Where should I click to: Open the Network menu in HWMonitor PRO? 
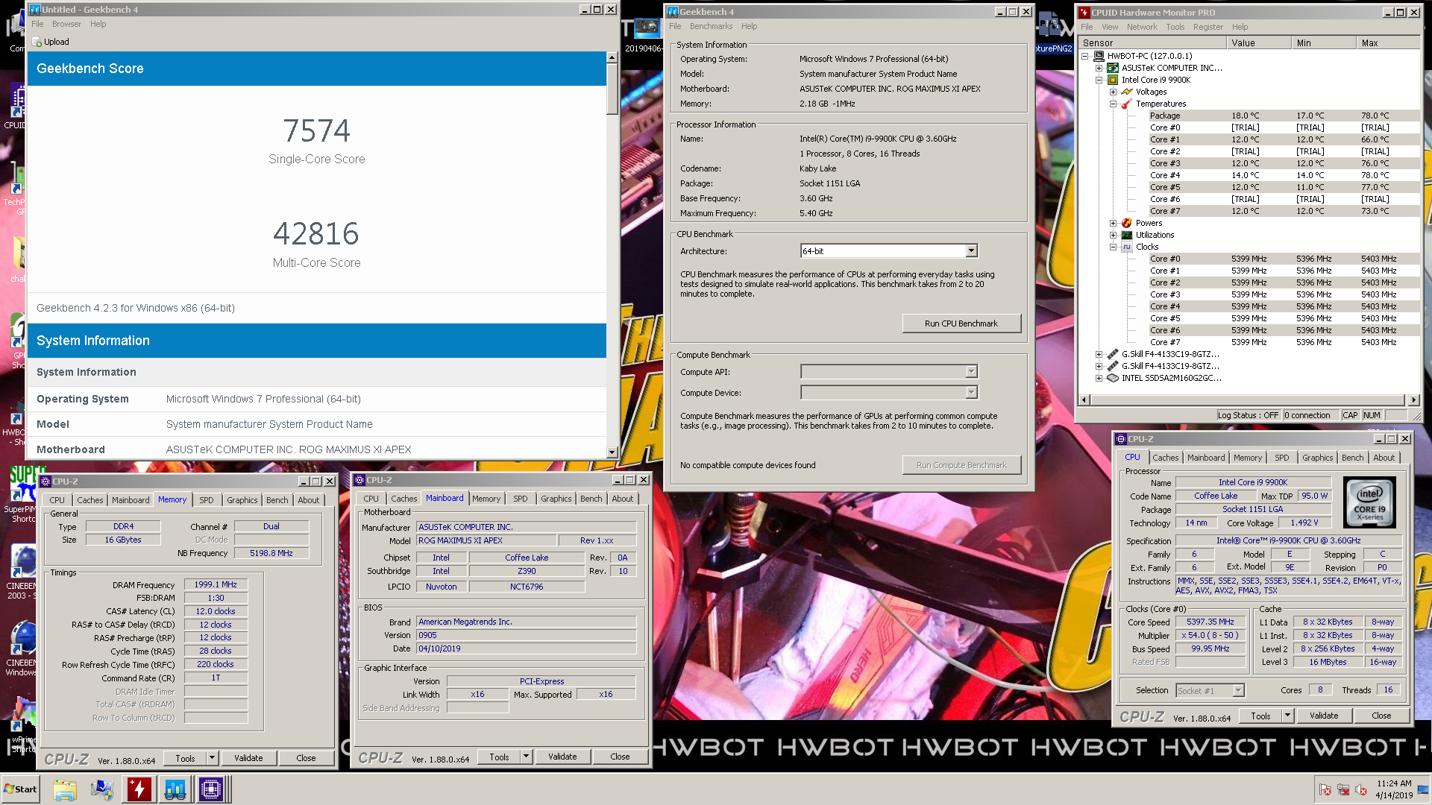click(1142, 27)
